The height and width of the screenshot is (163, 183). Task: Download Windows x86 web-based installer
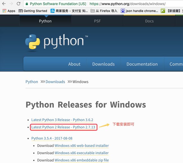pos(82,146)
